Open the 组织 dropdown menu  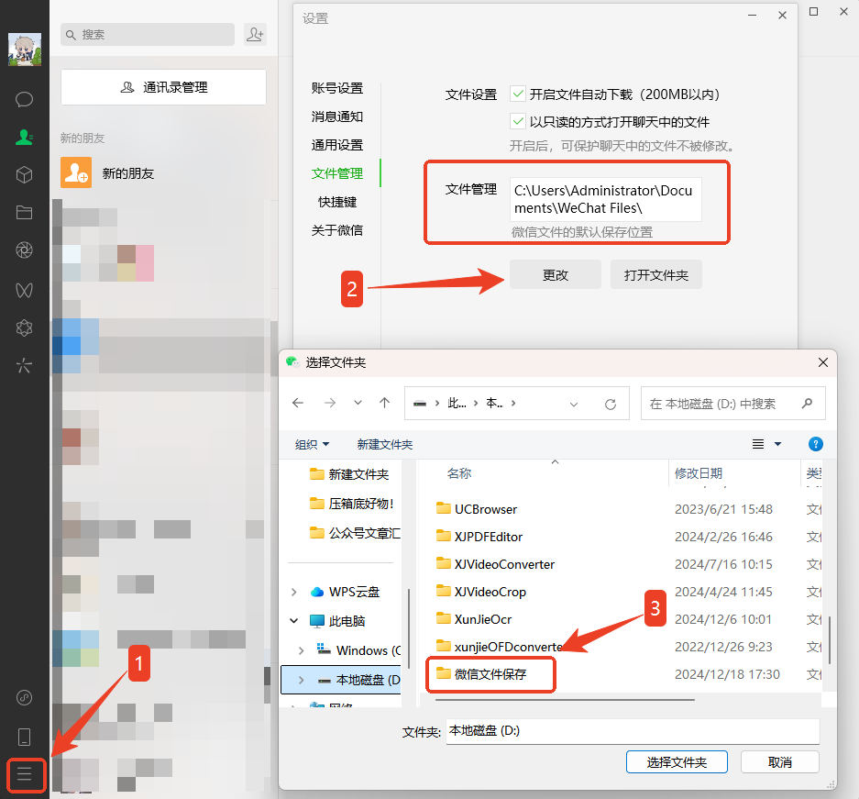coord(312,444)
